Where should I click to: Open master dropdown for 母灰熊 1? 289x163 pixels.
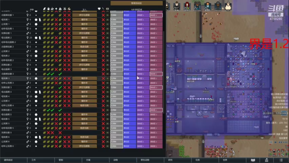point(85,20)
